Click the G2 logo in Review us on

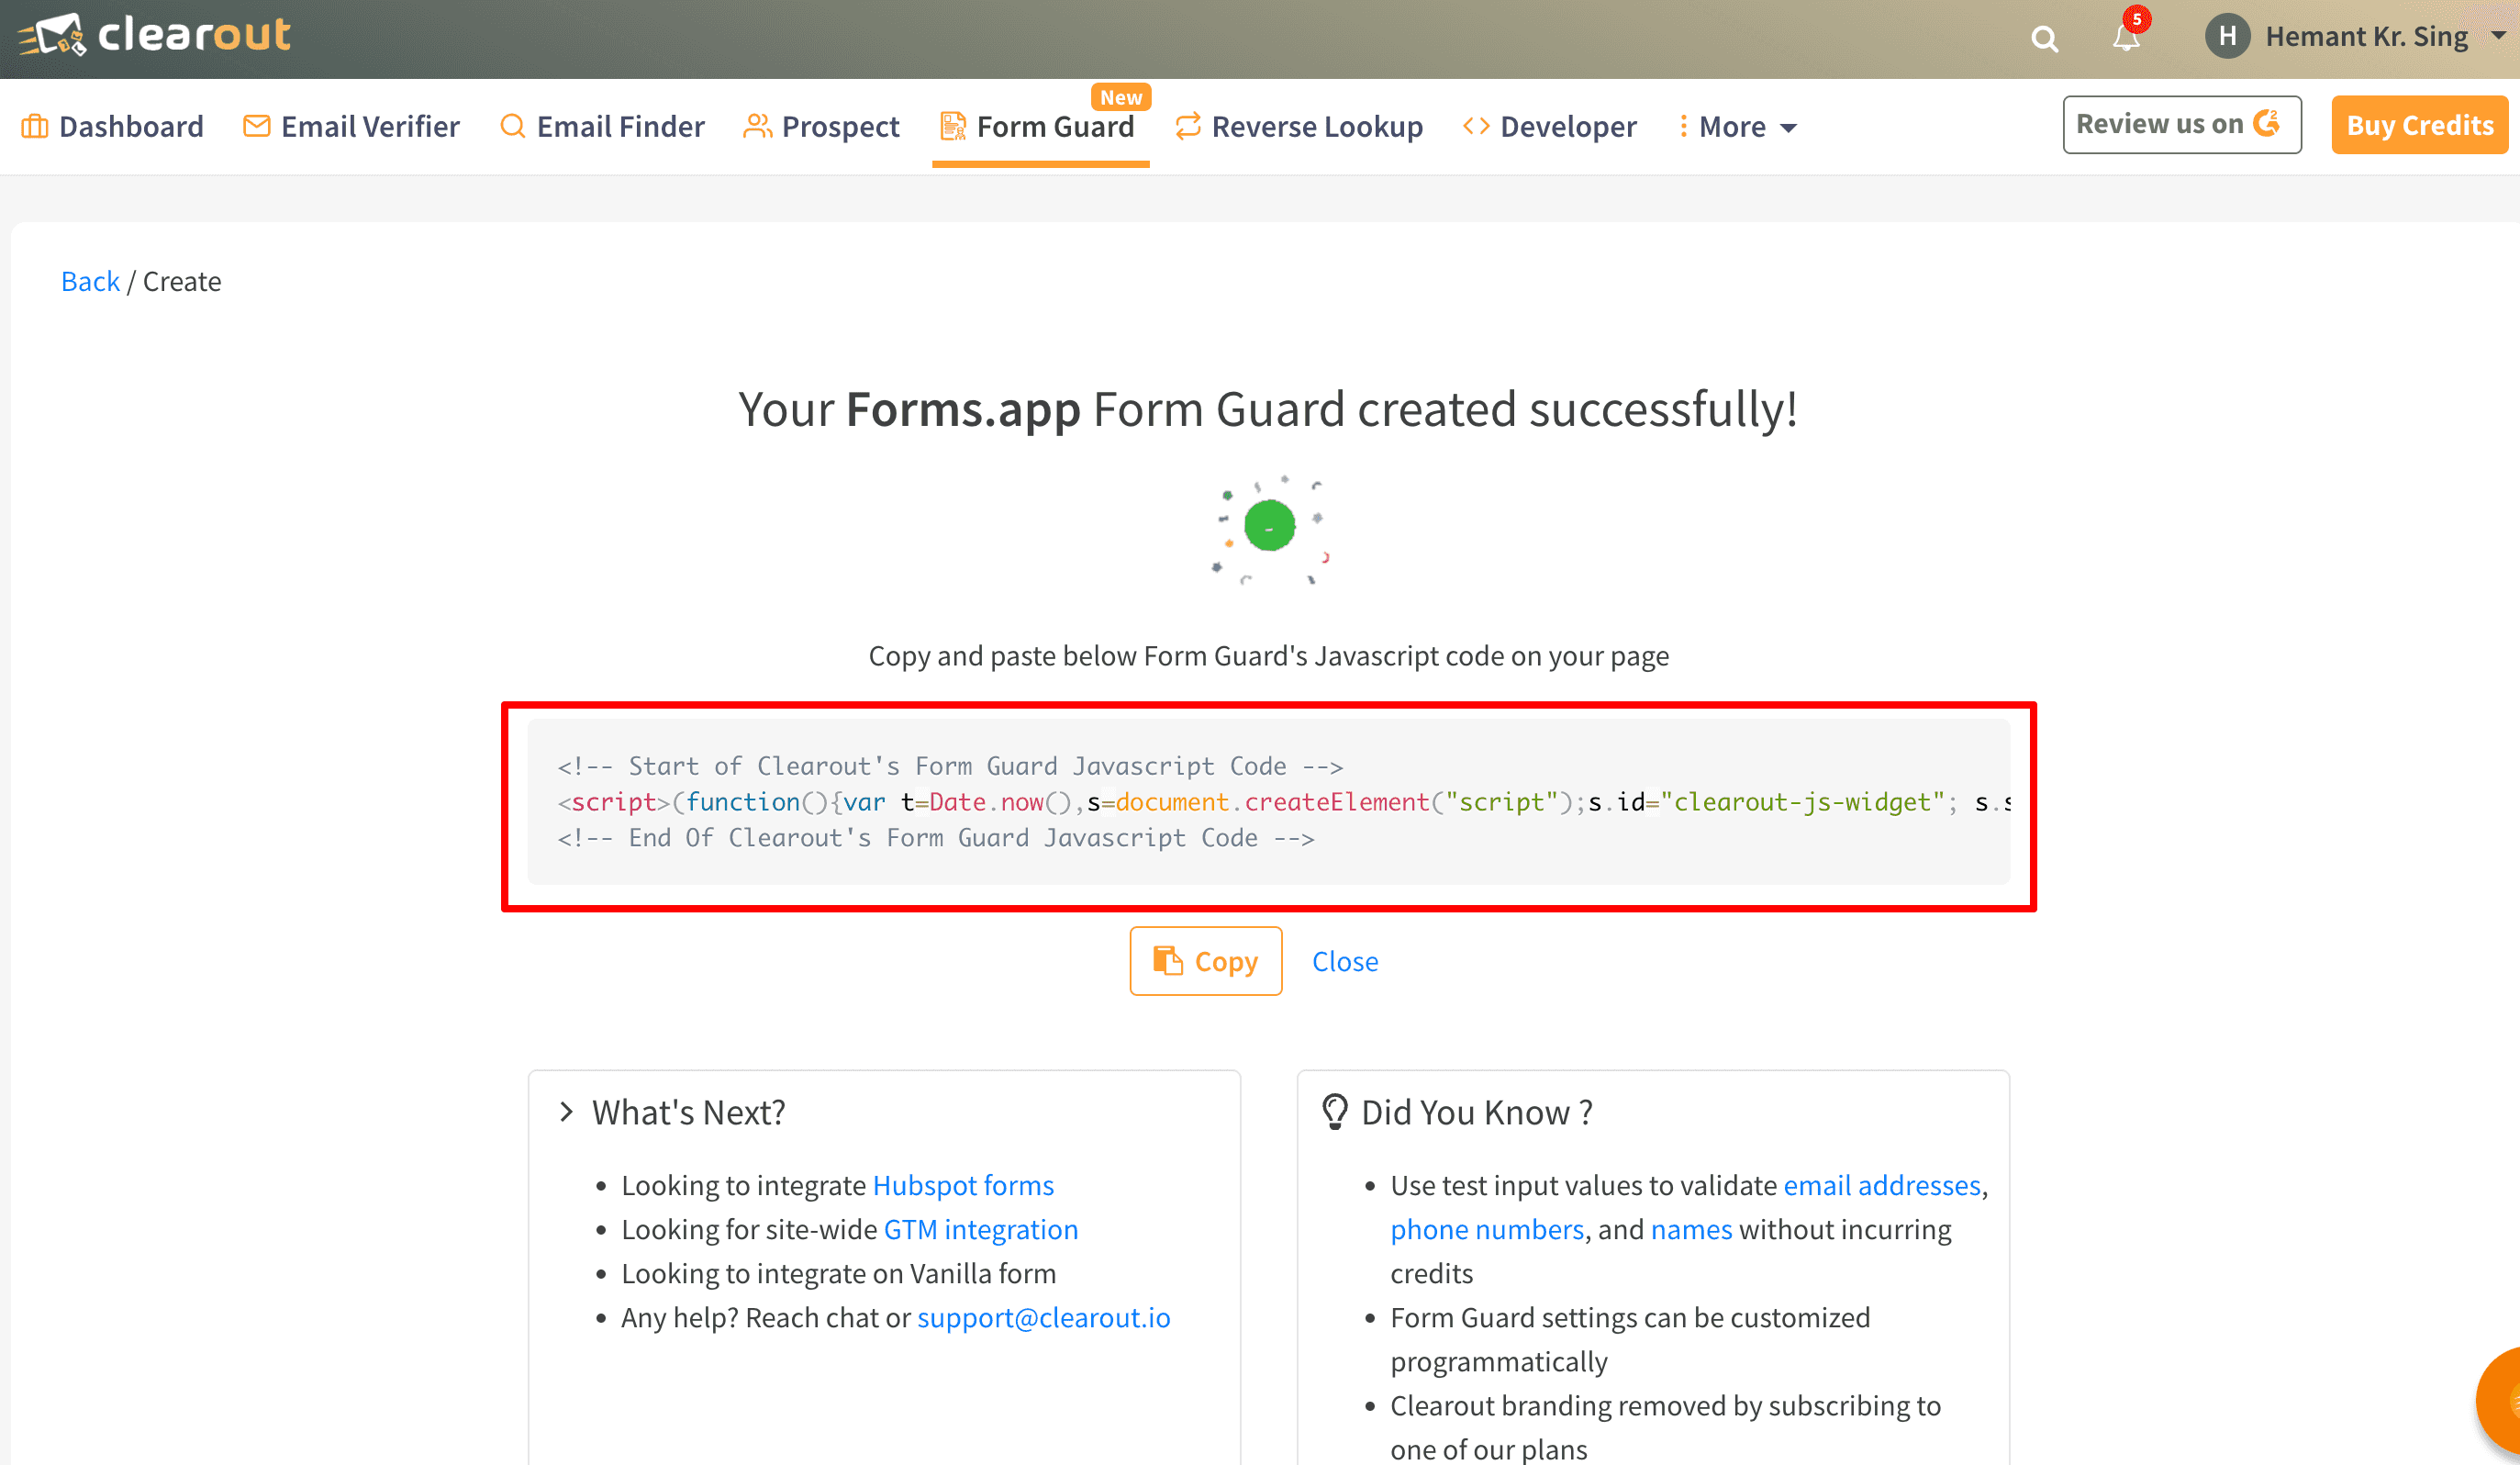2267,124
